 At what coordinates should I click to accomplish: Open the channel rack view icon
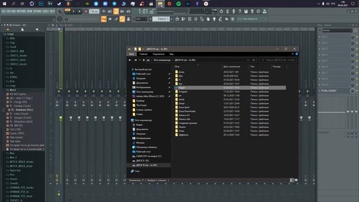click(190, 19)
